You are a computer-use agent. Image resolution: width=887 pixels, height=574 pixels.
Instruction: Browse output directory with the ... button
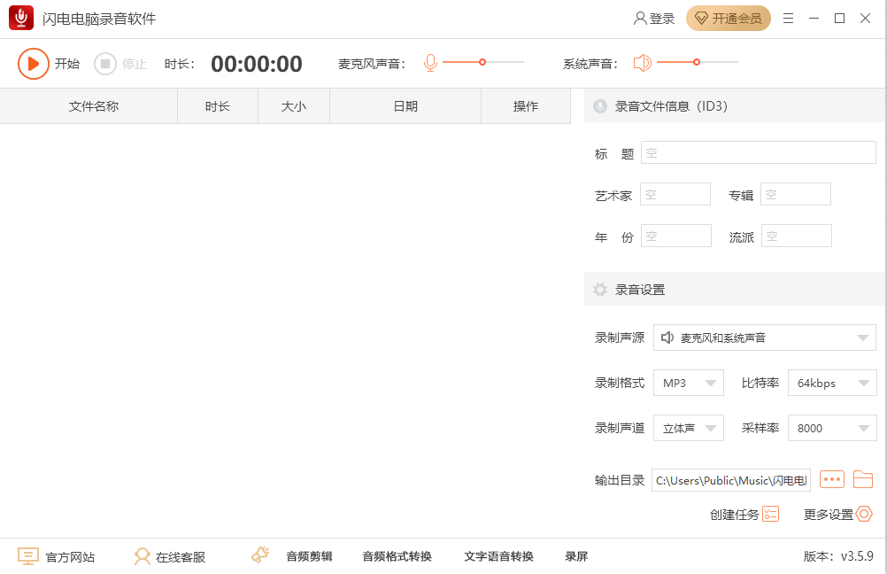coord(831,479)
